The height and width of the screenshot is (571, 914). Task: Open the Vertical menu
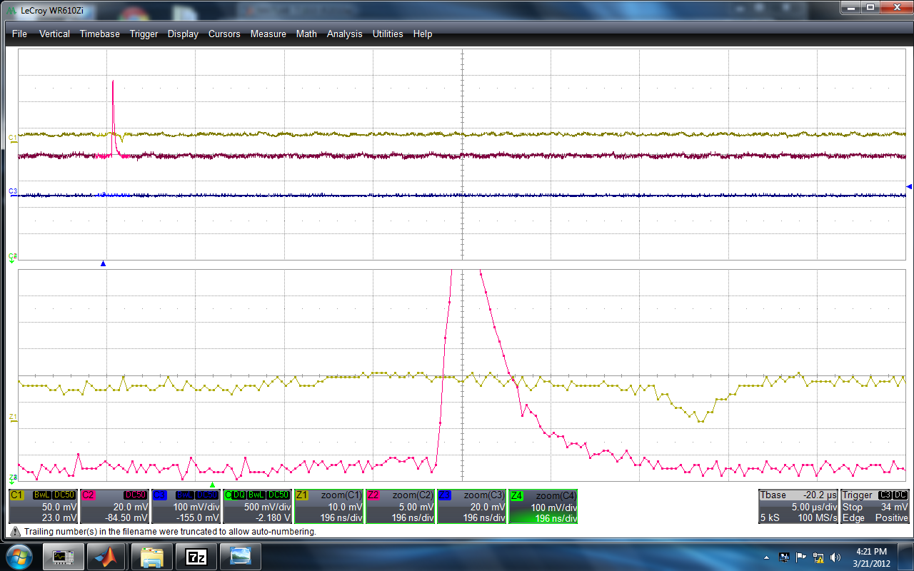54,34
